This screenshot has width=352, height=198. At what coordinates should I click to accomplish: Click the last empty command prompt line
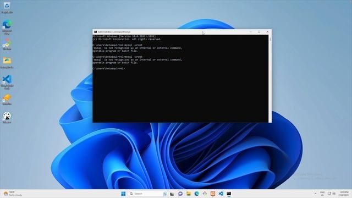tap(109, 68)
